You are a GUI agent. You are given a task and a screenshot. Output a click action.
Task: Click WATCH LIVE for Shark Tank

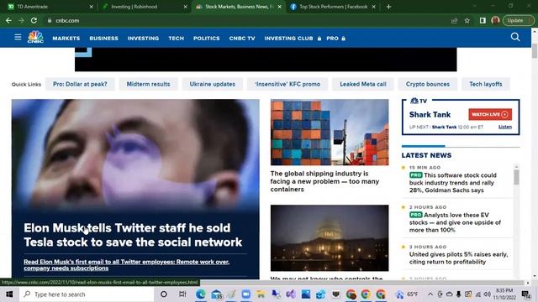point(490,114)
